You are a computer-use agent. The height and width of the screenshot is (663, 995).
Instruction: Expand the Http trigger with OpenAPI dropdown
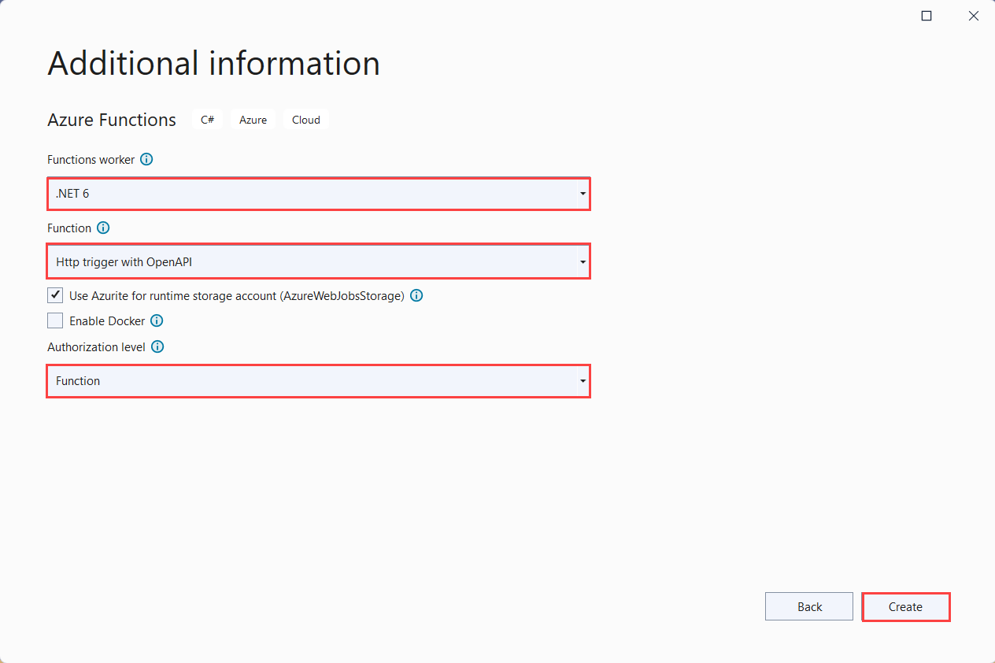(x=319, y=262)
